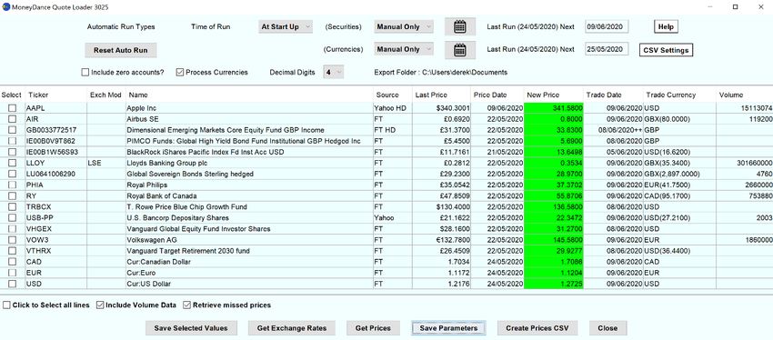This screenshot has width=773, height=340.
Task: Toggle 'Include zero accounts?' checkbox
Action: click(x=85, y=72)
